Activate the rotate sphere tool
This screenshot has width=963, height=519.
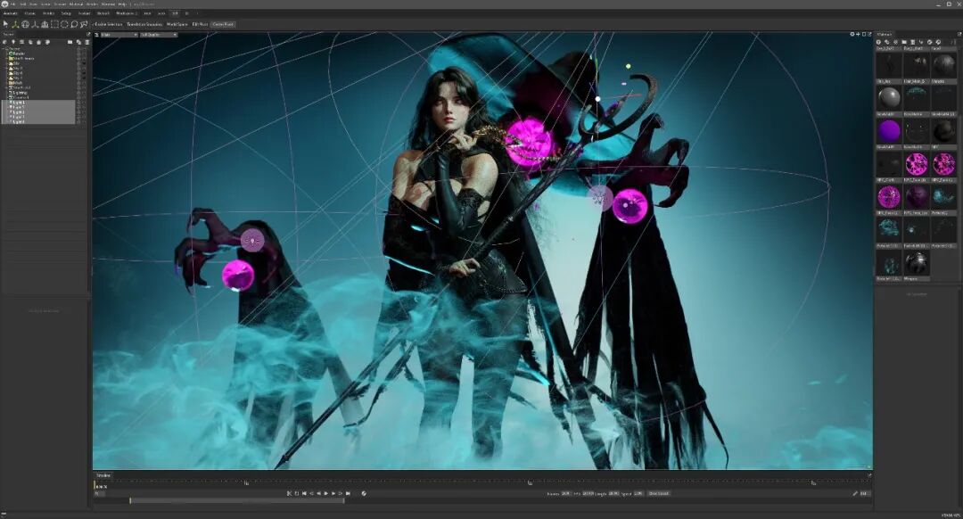(25, 24)
